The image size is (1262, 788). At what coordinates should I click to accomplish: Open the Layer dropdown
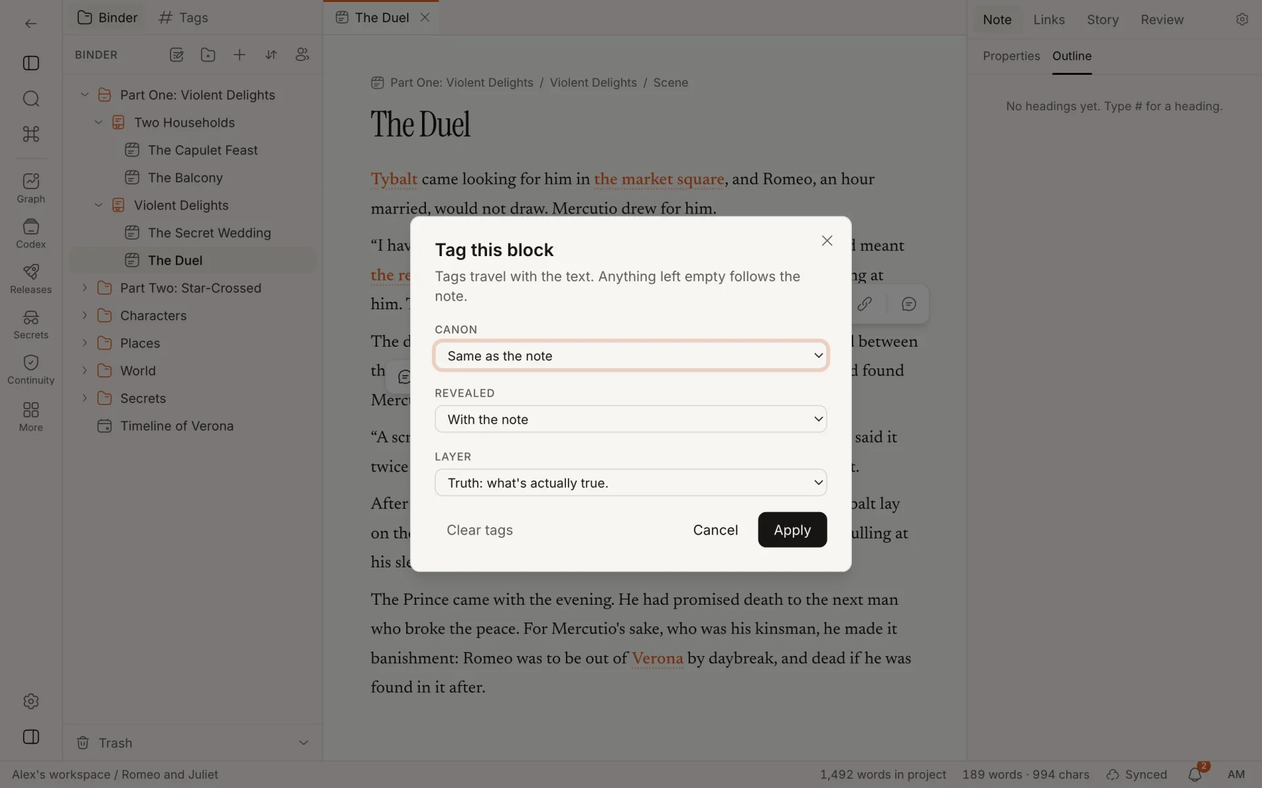[x=630, y=483]
